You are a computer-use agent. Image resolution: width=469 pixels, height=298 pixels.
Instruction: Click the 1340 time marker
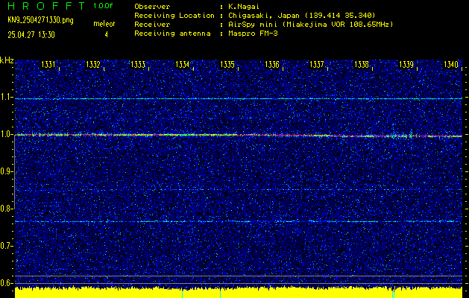[451, 65]
